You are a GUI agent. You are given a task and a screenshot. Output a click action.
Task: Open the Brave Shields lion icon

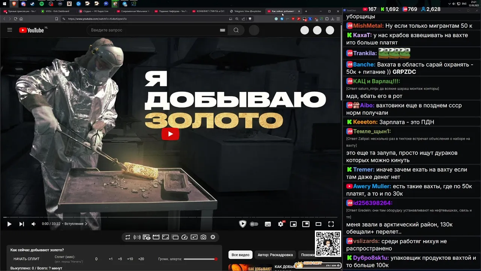(250, 19)
